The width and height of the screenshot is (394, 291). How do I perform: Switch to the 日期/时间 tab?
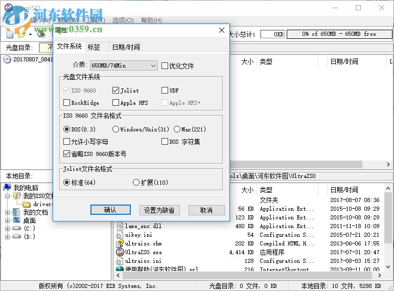point(126,47)
